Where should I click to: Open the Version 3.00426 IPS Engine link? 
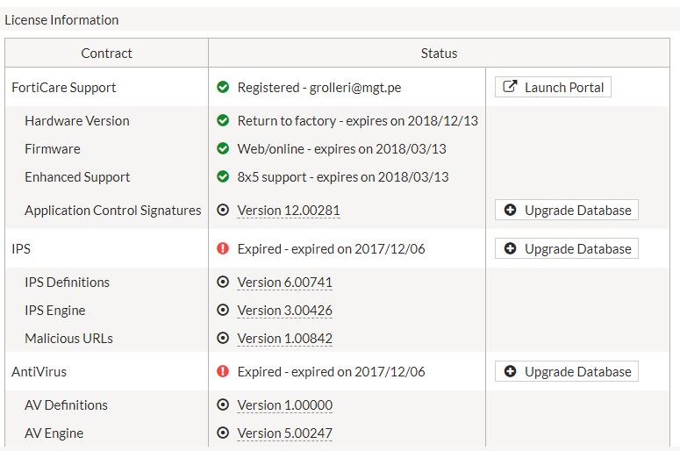pos(284,311)
